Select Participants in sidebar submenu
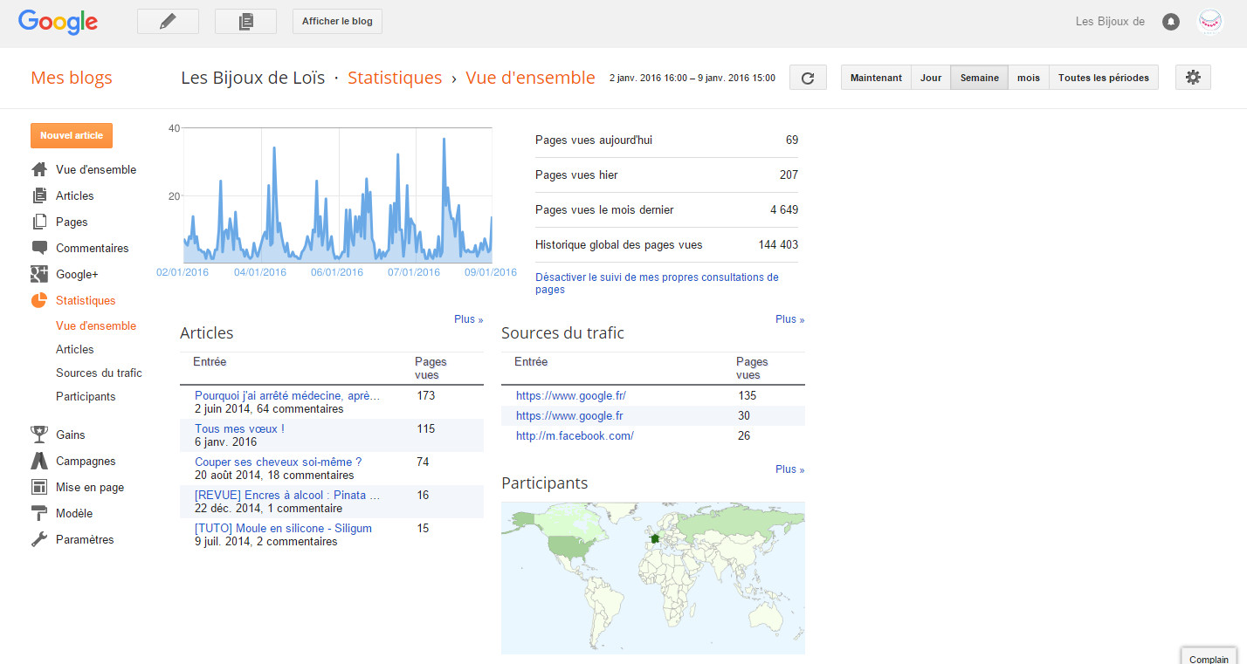This screenshot has height=664, width=1247. click(86, 396)
